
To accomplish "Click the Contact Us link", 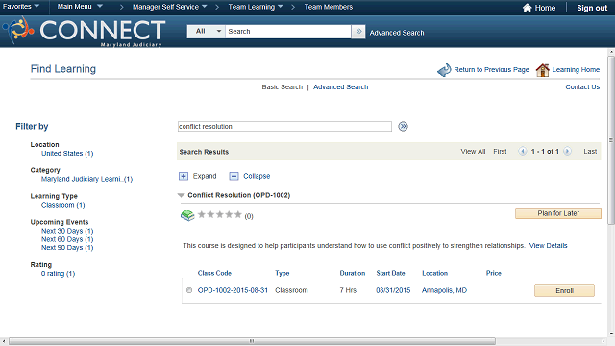I will [582, 87].
